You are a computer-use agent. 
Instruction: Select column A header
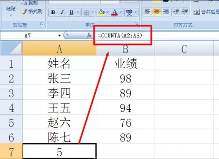coord(59,48)
